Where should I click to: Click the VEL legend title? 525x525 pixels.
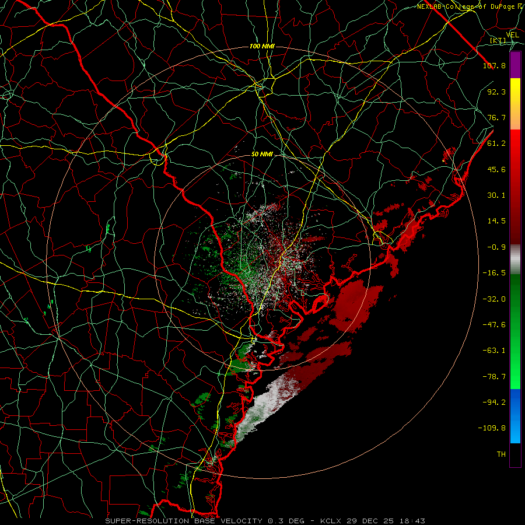tap(513, 35)
